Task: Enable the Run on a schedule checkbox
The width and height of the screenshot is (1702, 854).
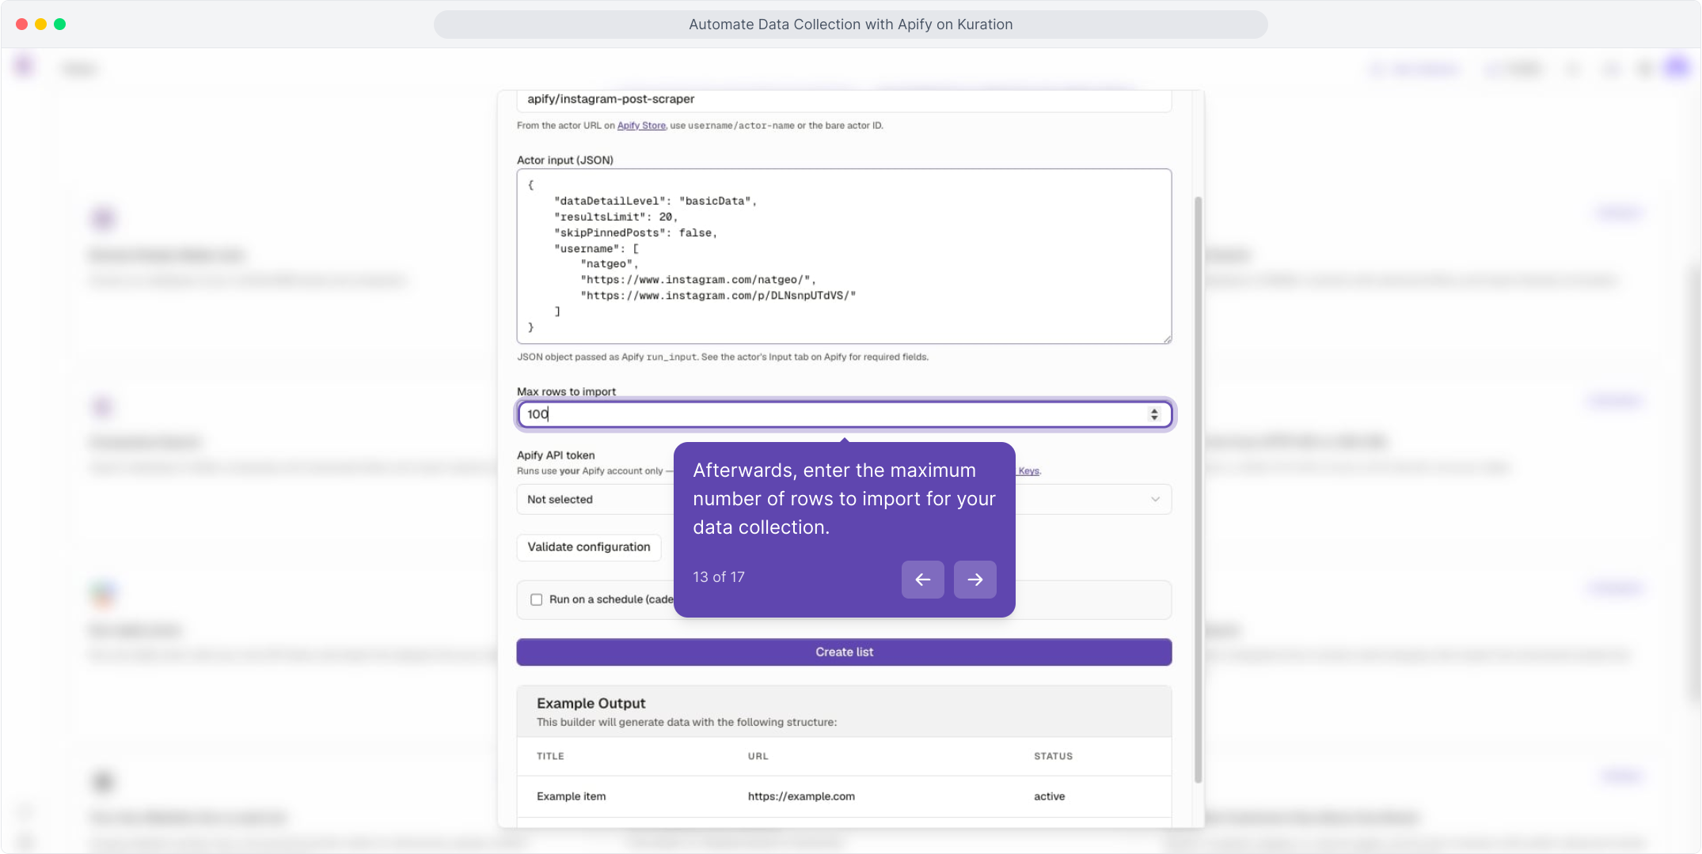Action: (x=537, y=599)
